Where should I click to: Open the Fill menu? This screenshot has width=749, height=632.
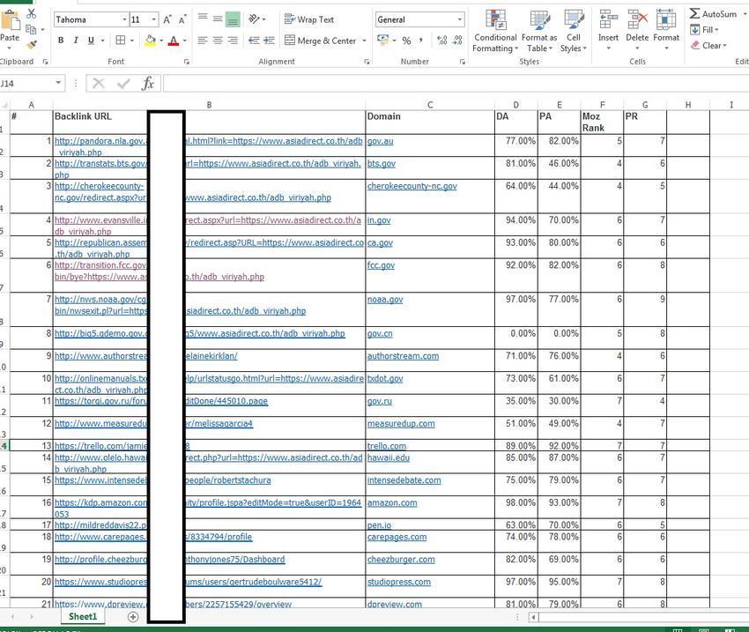[704, 30]
